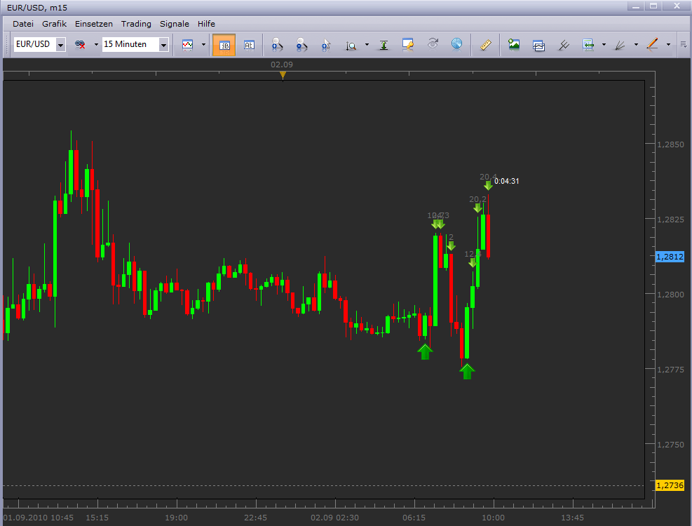
Task: Click the zoom out magnifier icon
Action: [301, 44]
